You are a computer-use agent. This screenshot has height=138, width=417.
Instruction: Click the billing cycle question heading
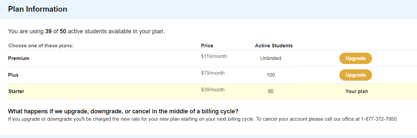(x=123, y=111)
